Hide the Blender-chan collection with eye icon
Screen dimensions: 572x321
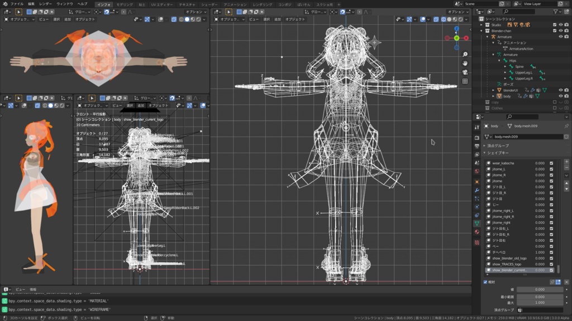pos(560,31)
